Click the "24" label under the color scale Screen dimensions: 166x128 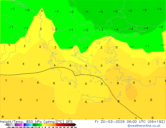tap(57, 127)
